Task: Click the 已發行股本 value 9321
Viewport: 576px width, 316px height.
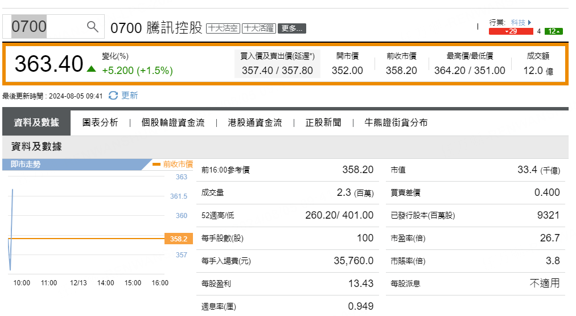Action: point(549,215)
